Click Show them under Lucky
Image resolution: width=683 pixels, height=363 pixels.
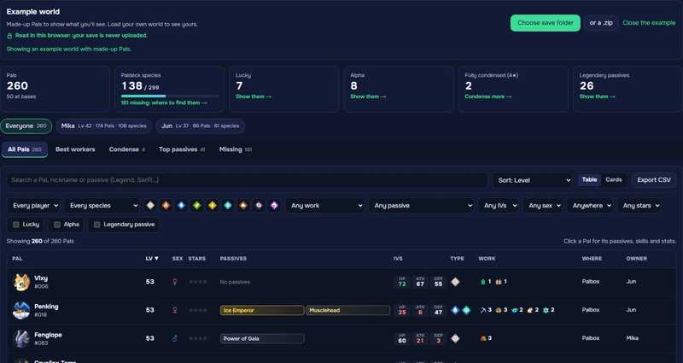point(253,97)
